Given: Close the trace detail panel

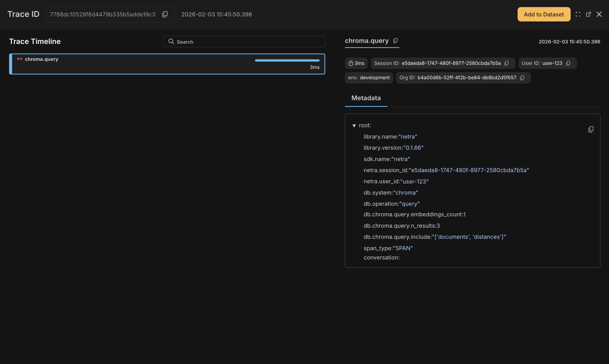Looking at the screenshot, I should pyautogui.click(x=600, y=14).
